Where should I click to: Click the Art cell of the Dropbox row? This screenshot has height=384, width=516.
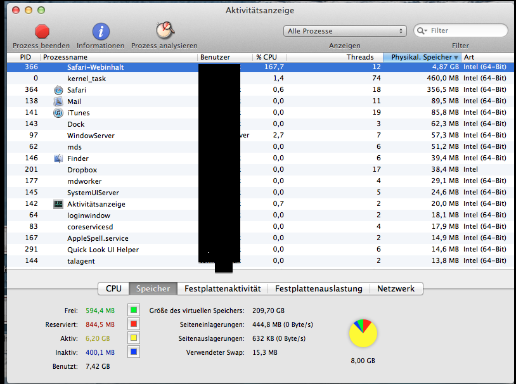[x=470, y=169]
